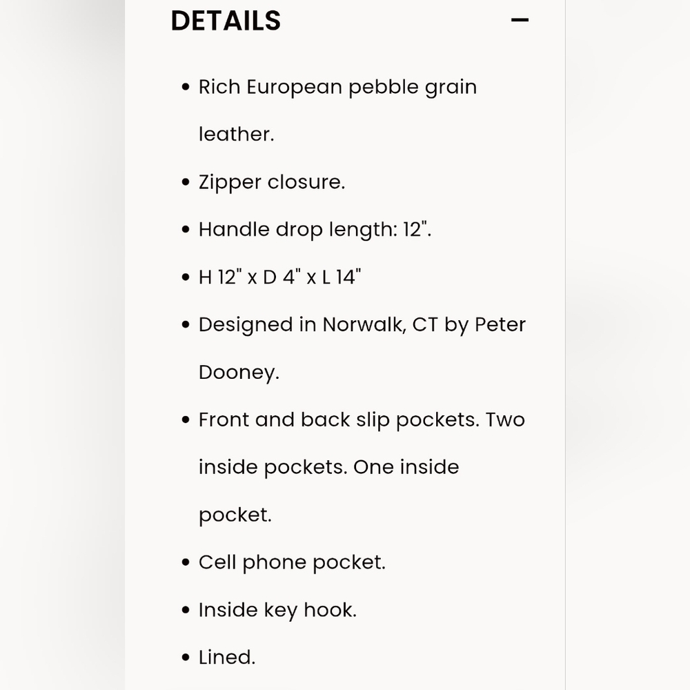690x690 pixels.
Task: Click the word leather.
Action: [236, 135]
